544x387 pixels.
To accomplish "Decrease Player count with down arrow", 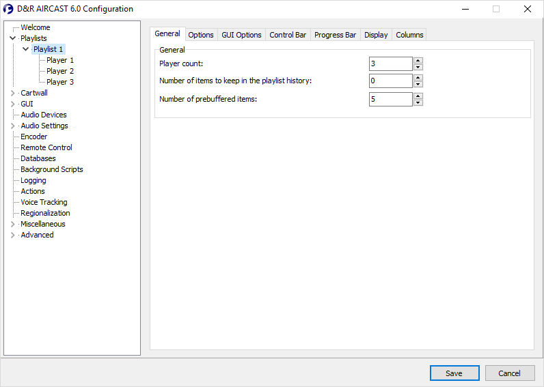I will click(x=418, y=67).
